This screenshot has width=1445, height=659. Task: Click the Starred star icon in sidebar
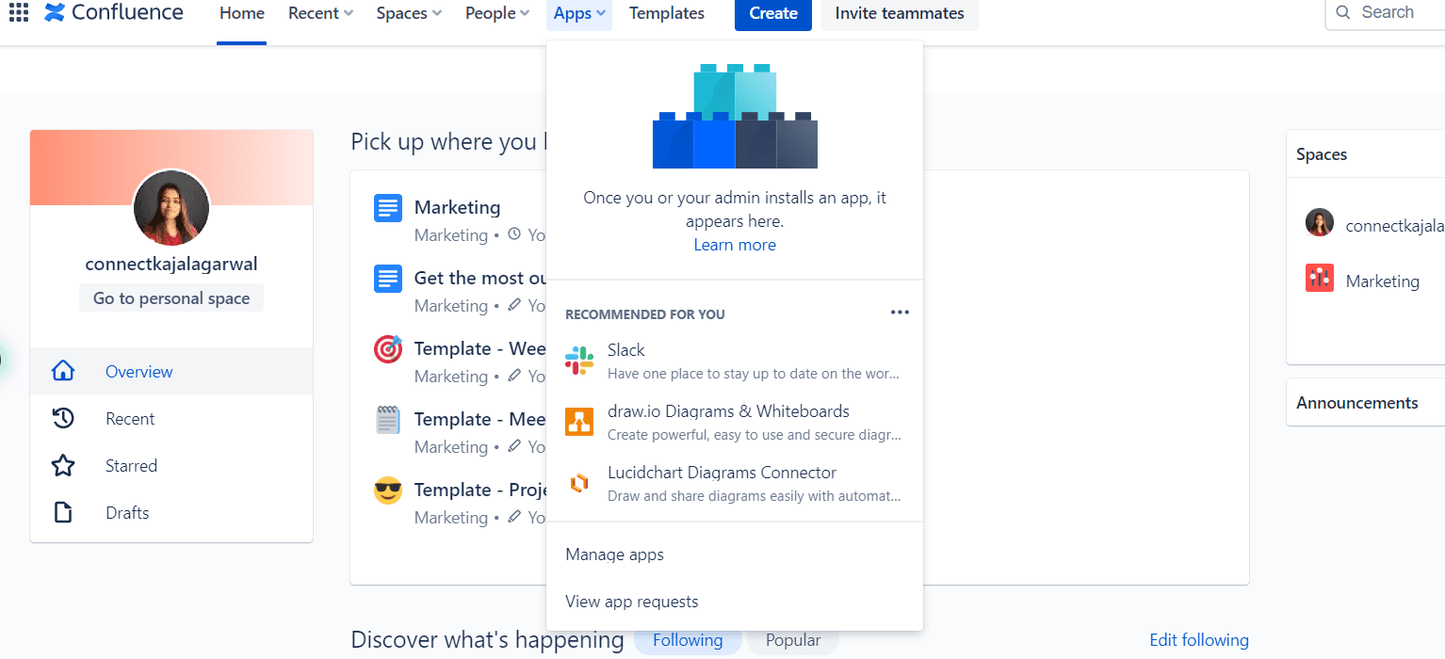(62, 465)
